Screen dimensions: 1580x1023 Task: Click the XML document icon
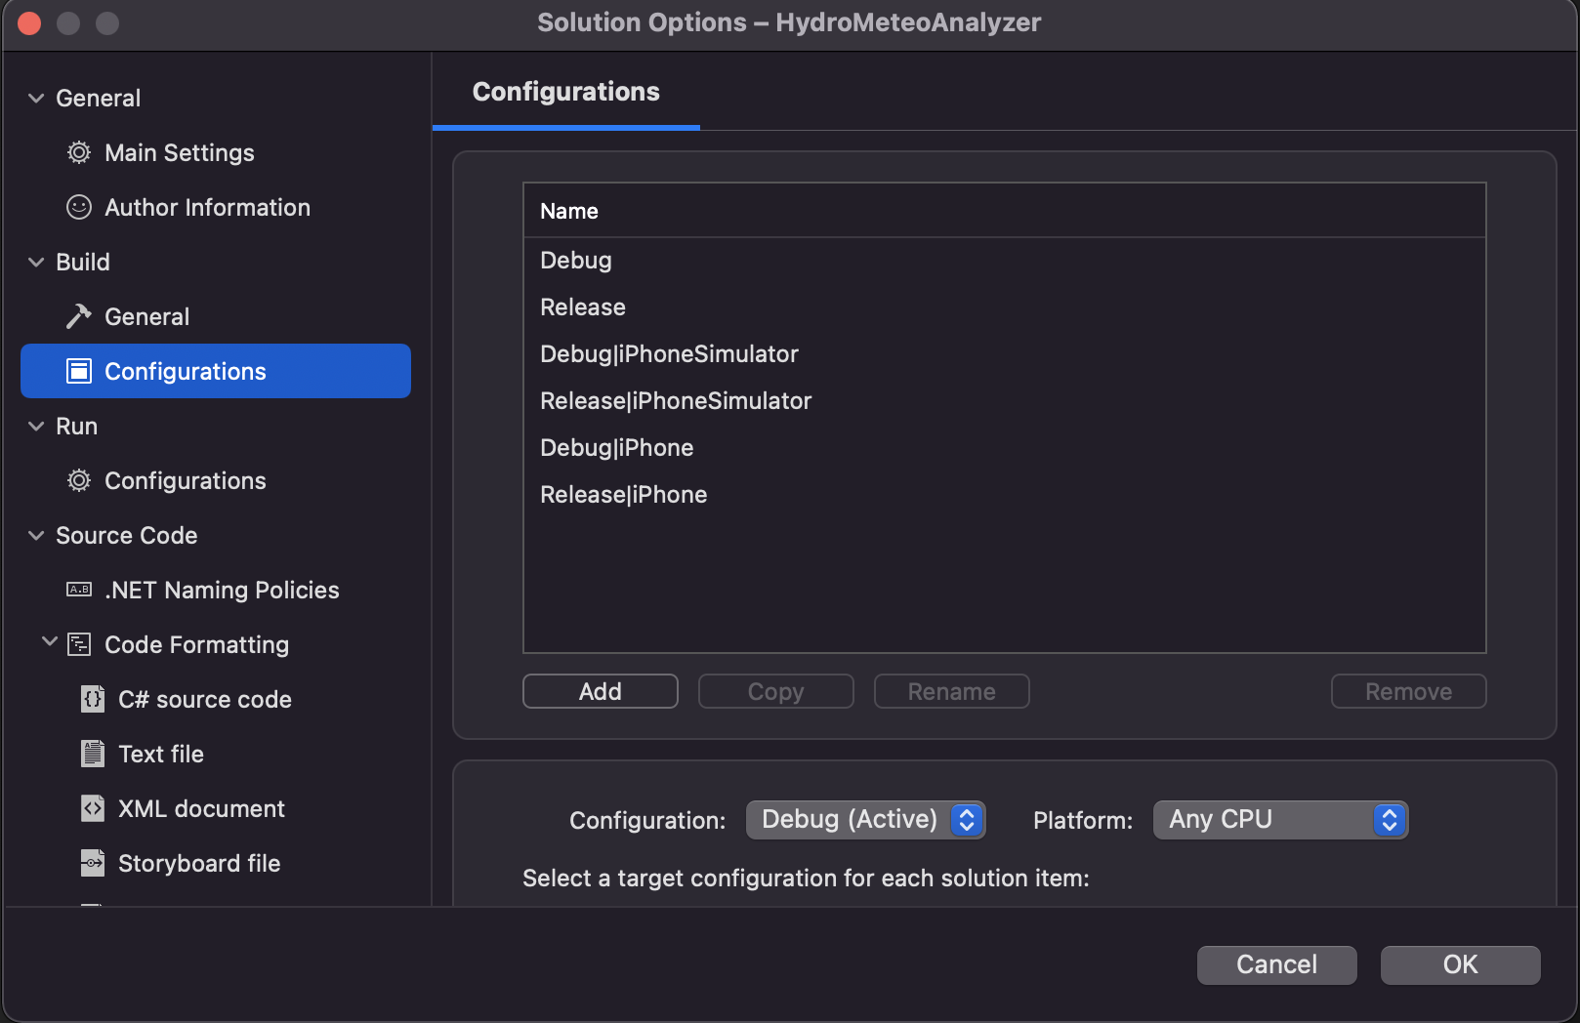[x=93, y=809]
